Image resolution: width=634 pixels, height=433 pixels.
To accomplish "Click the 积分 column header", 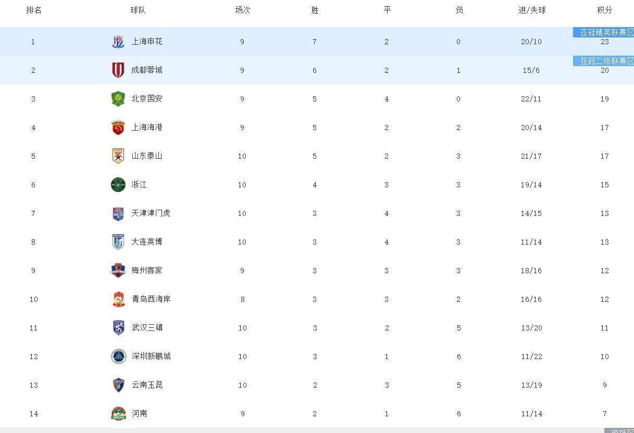I will (x=604, y=10).
